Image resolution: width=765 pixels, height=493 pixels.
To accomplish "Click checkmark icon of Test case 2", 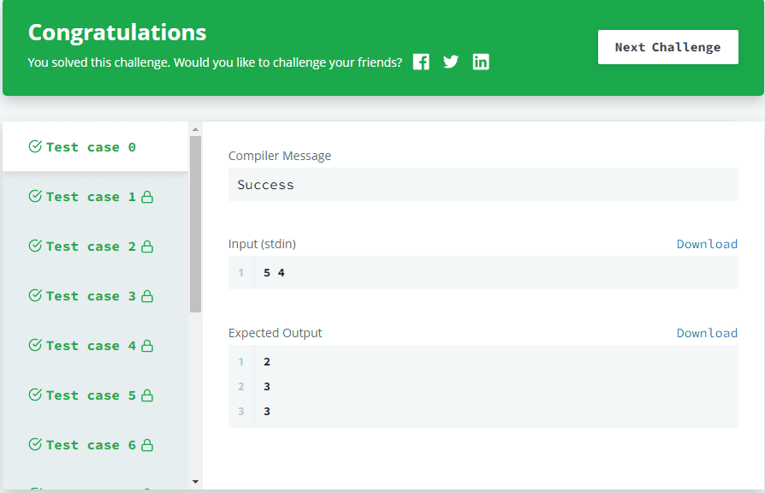I will (x=35, y=246).
